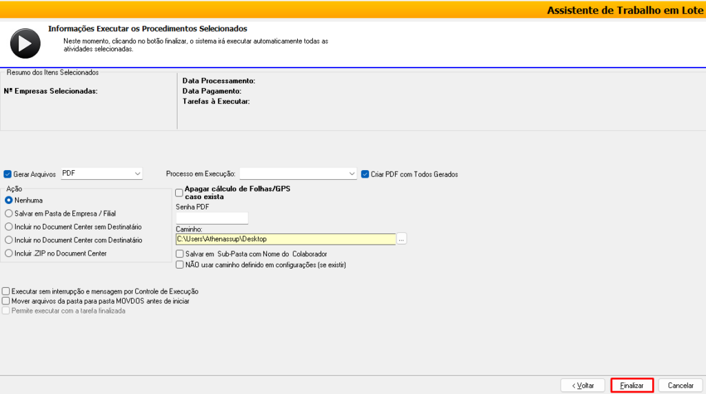The width and height of the screenshot is (706, 394).
Task: Enable Apagar cálculo de Folhas/GPS checkbox
Action: [180, 193]
